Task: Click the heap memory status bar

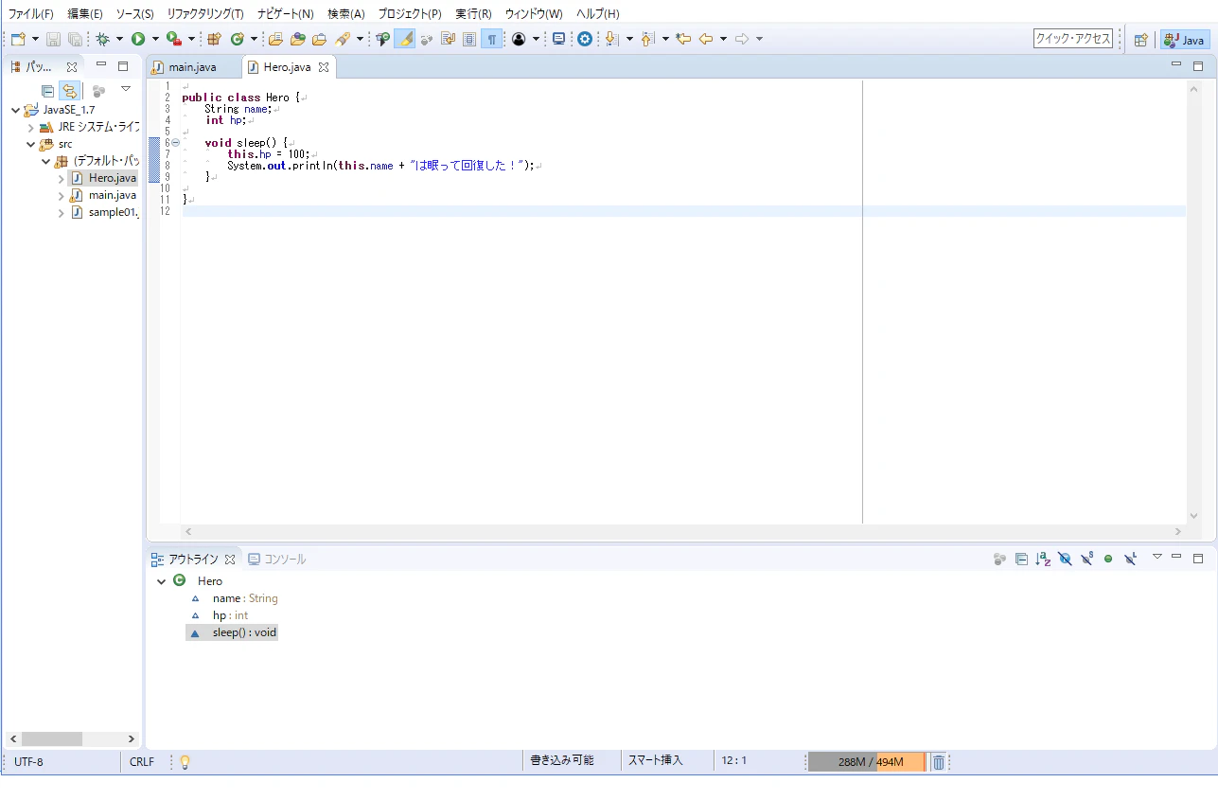Action: pyautogui.click(x=865, y=762)
